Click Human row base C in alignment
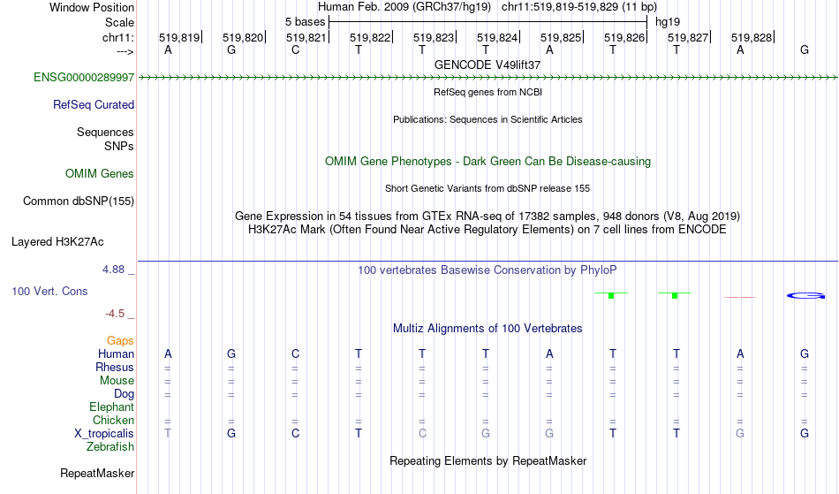839x494 pixels. point(295,354)
